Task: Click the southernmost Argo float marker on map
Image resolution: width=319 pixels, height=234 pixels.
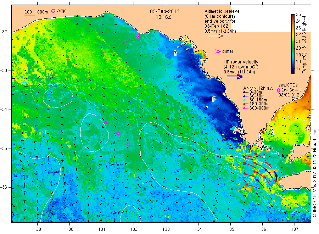Action: point(128,144)
